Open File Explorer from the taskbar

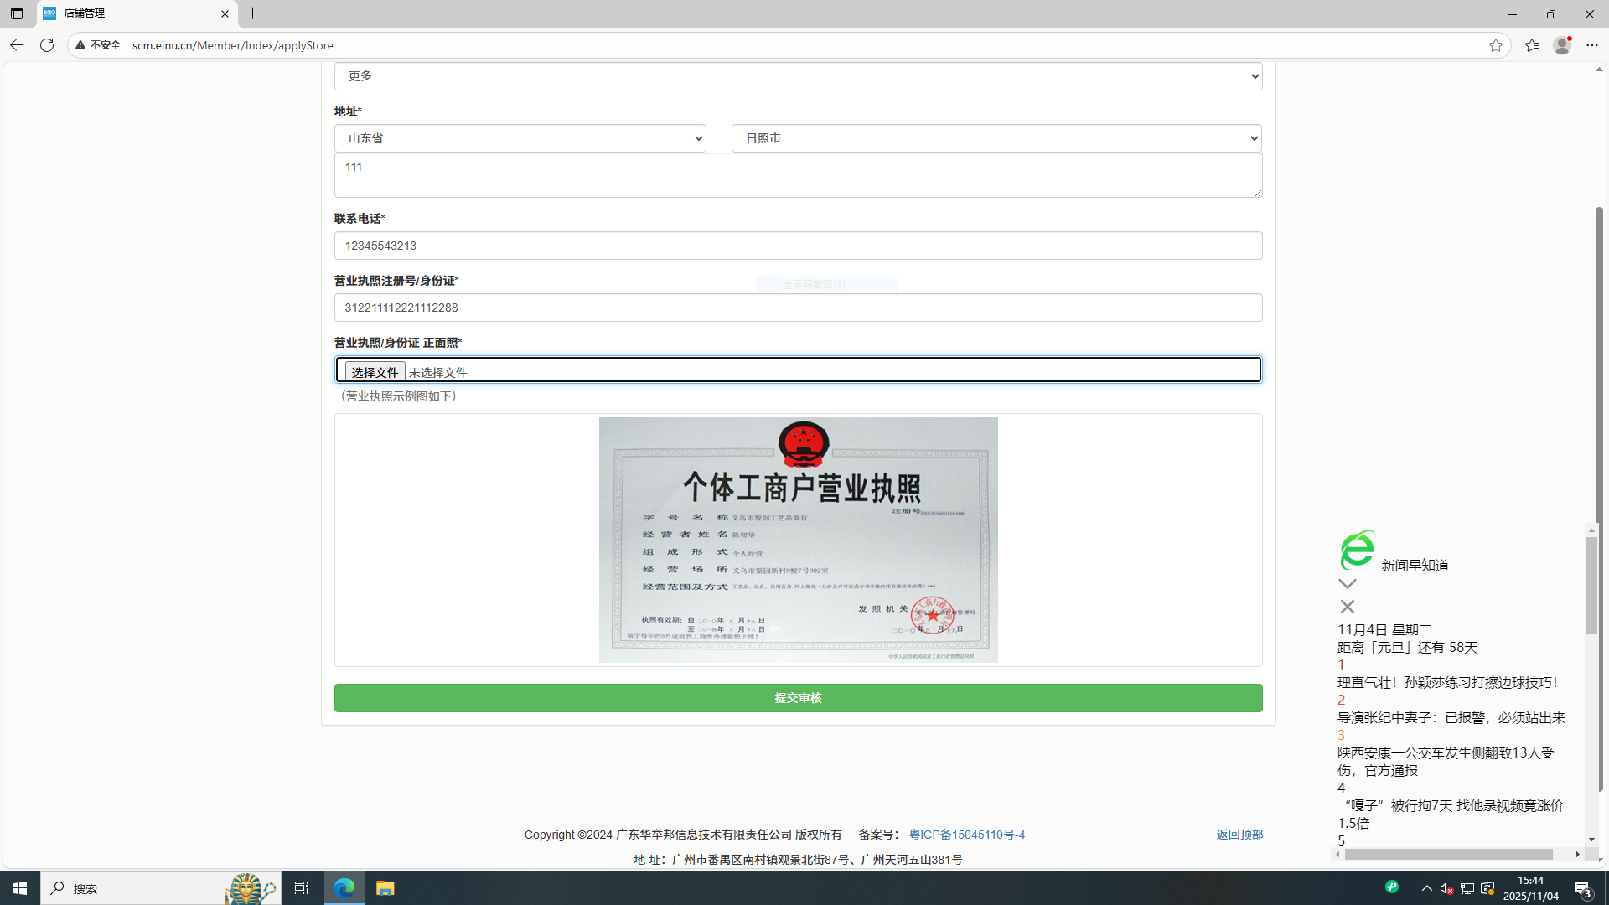point(385,887)
